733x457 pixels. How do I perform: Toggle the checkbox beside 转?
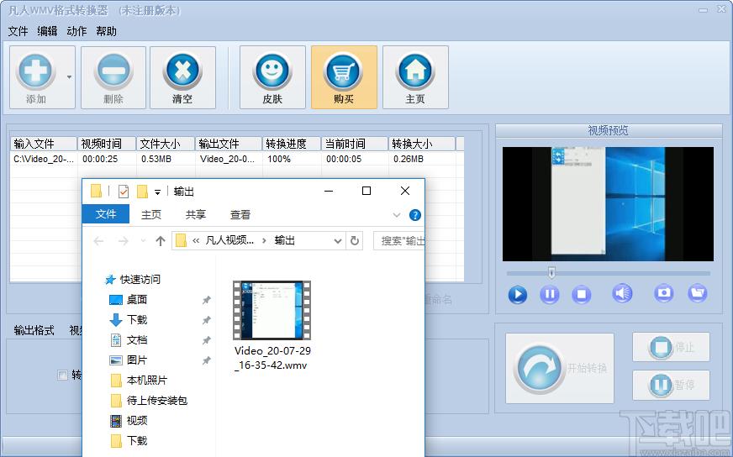pyautogui.click(x=62, y=375)
